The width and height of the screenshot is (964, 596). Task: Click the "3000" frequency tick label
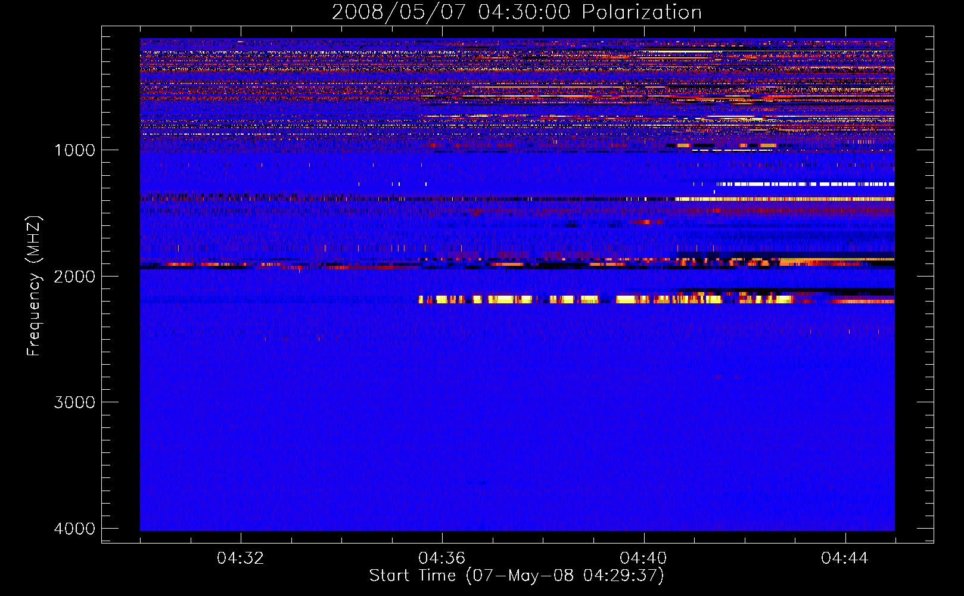point(74,402)
